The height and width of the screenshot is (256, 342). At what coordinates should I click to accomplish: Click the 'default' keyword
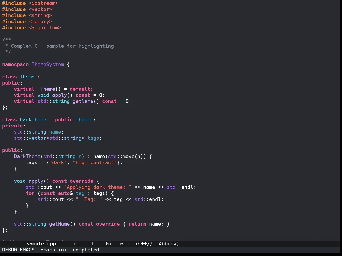tap(80, 89)
